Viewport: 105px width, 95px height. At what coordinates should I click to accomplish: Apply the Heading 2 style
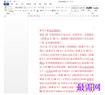point(96,9)
